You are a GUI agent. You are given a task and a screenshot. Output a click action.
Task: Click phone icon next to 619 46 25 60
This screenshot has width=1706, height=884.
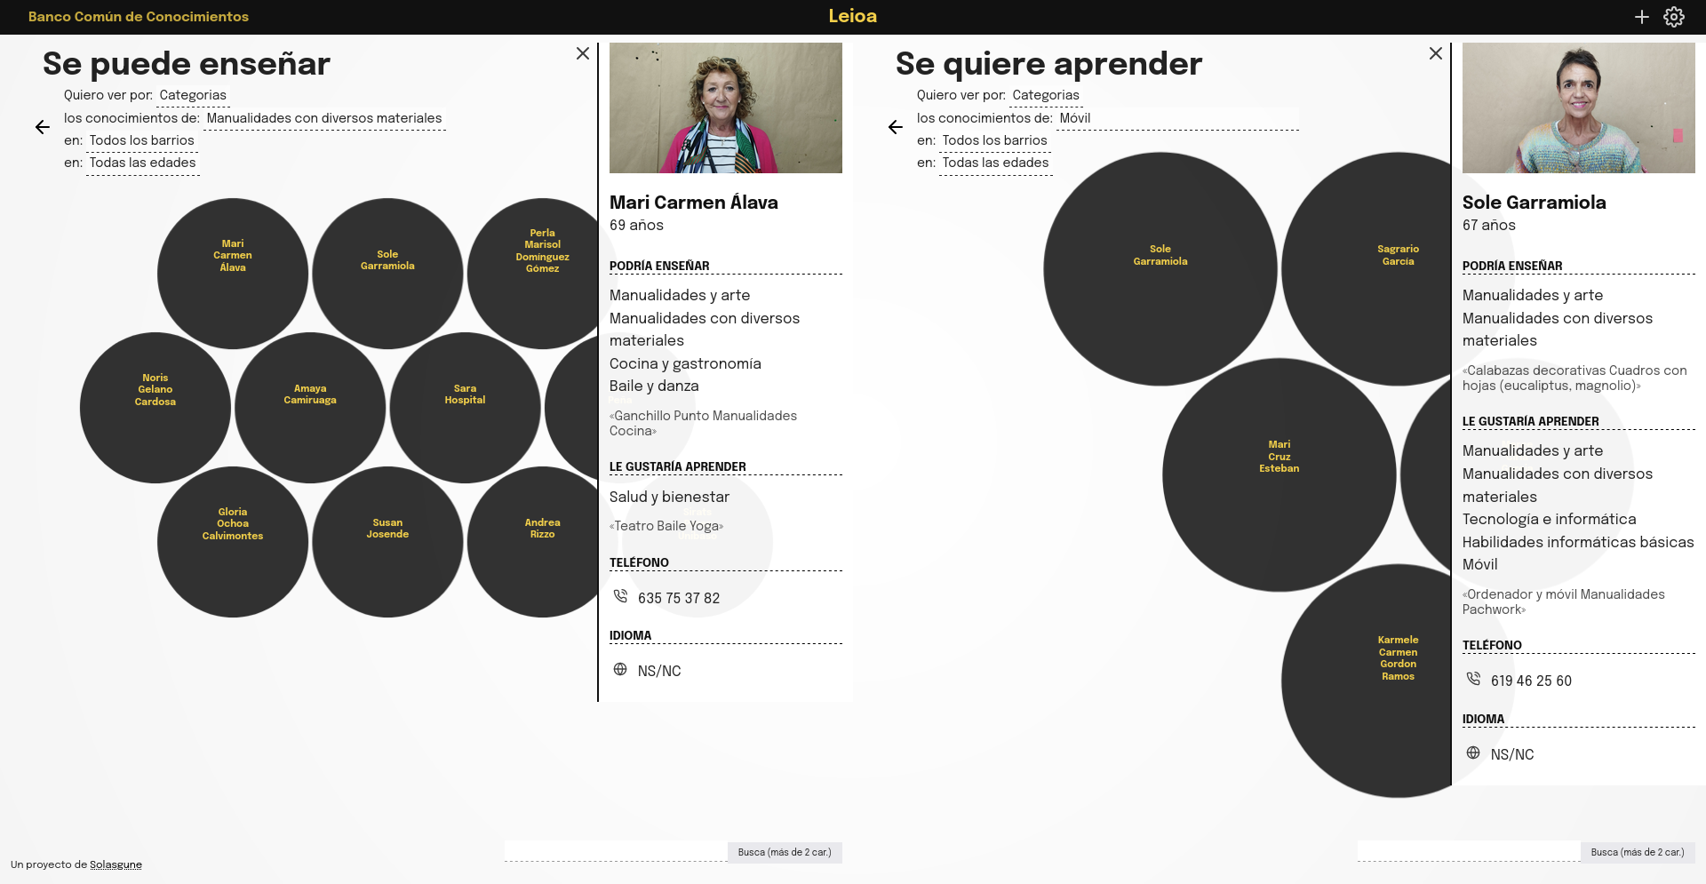[1473, 680]
